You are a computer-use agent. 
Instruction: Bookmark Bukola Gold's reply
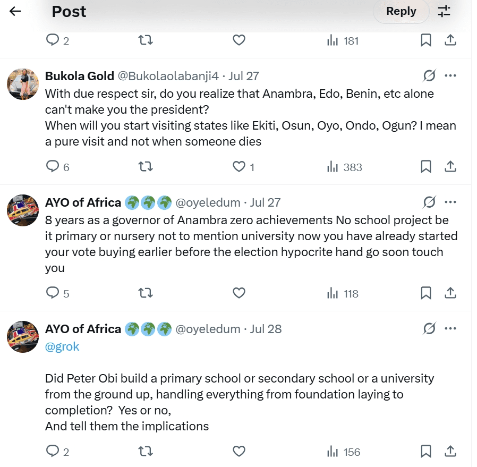(x=426, y=167)
